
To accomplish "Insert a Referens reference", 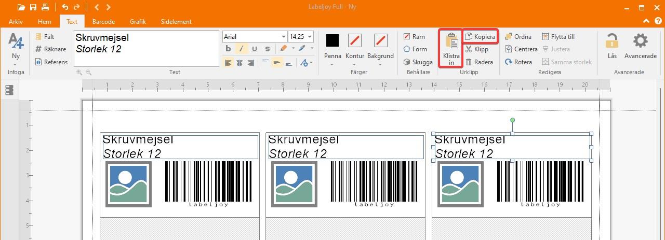I will point(51,62).
